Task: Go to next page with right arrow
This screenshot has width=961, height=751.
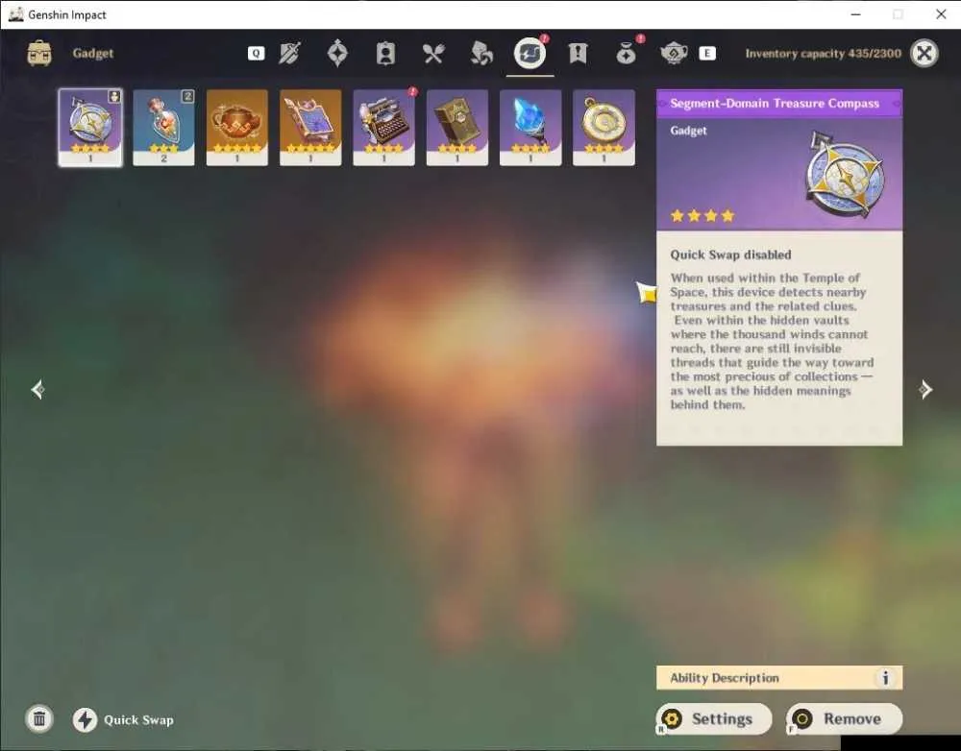Action: click(x=924, y=389)
